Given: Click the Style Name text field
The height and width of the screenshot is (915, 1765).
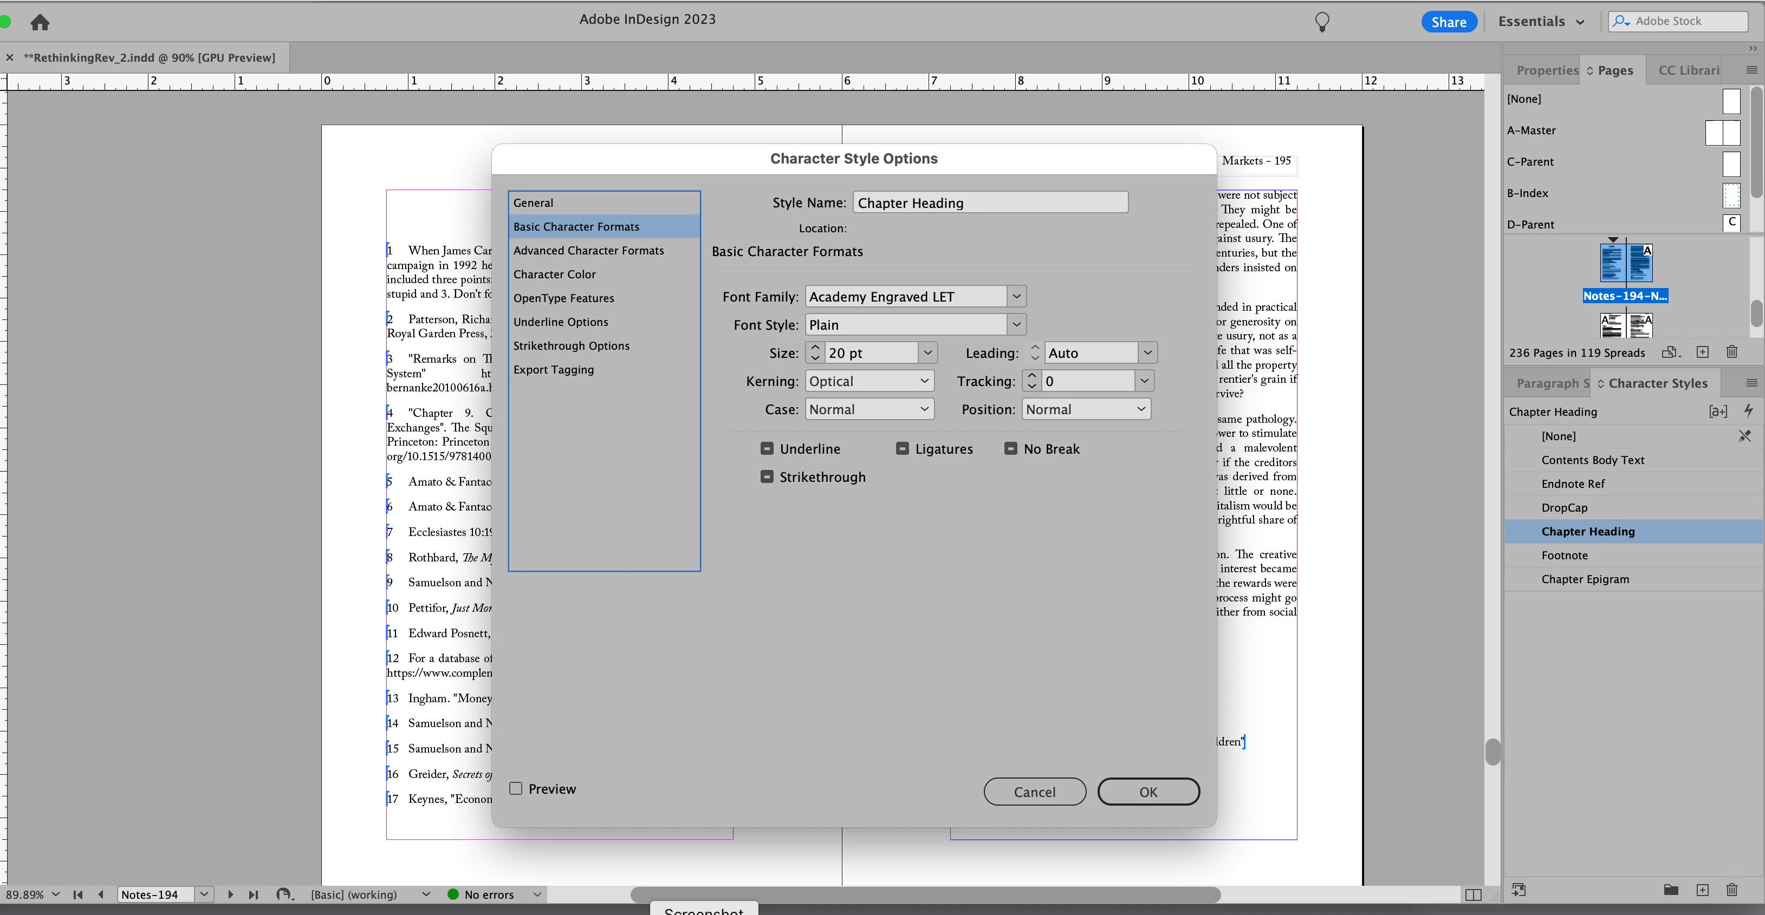Looking at the screenshot, I should [990, 202].
